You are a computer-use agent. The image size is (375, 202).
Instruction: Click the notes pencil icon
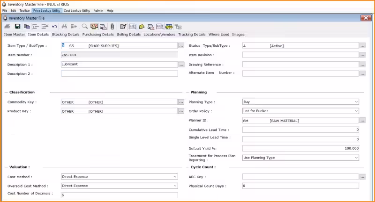[x=123, y=27]
